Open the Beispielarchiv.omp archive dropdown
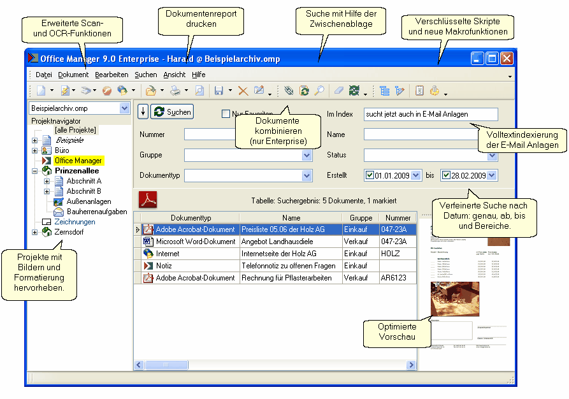The image size is (569, 399). point(124,109)
